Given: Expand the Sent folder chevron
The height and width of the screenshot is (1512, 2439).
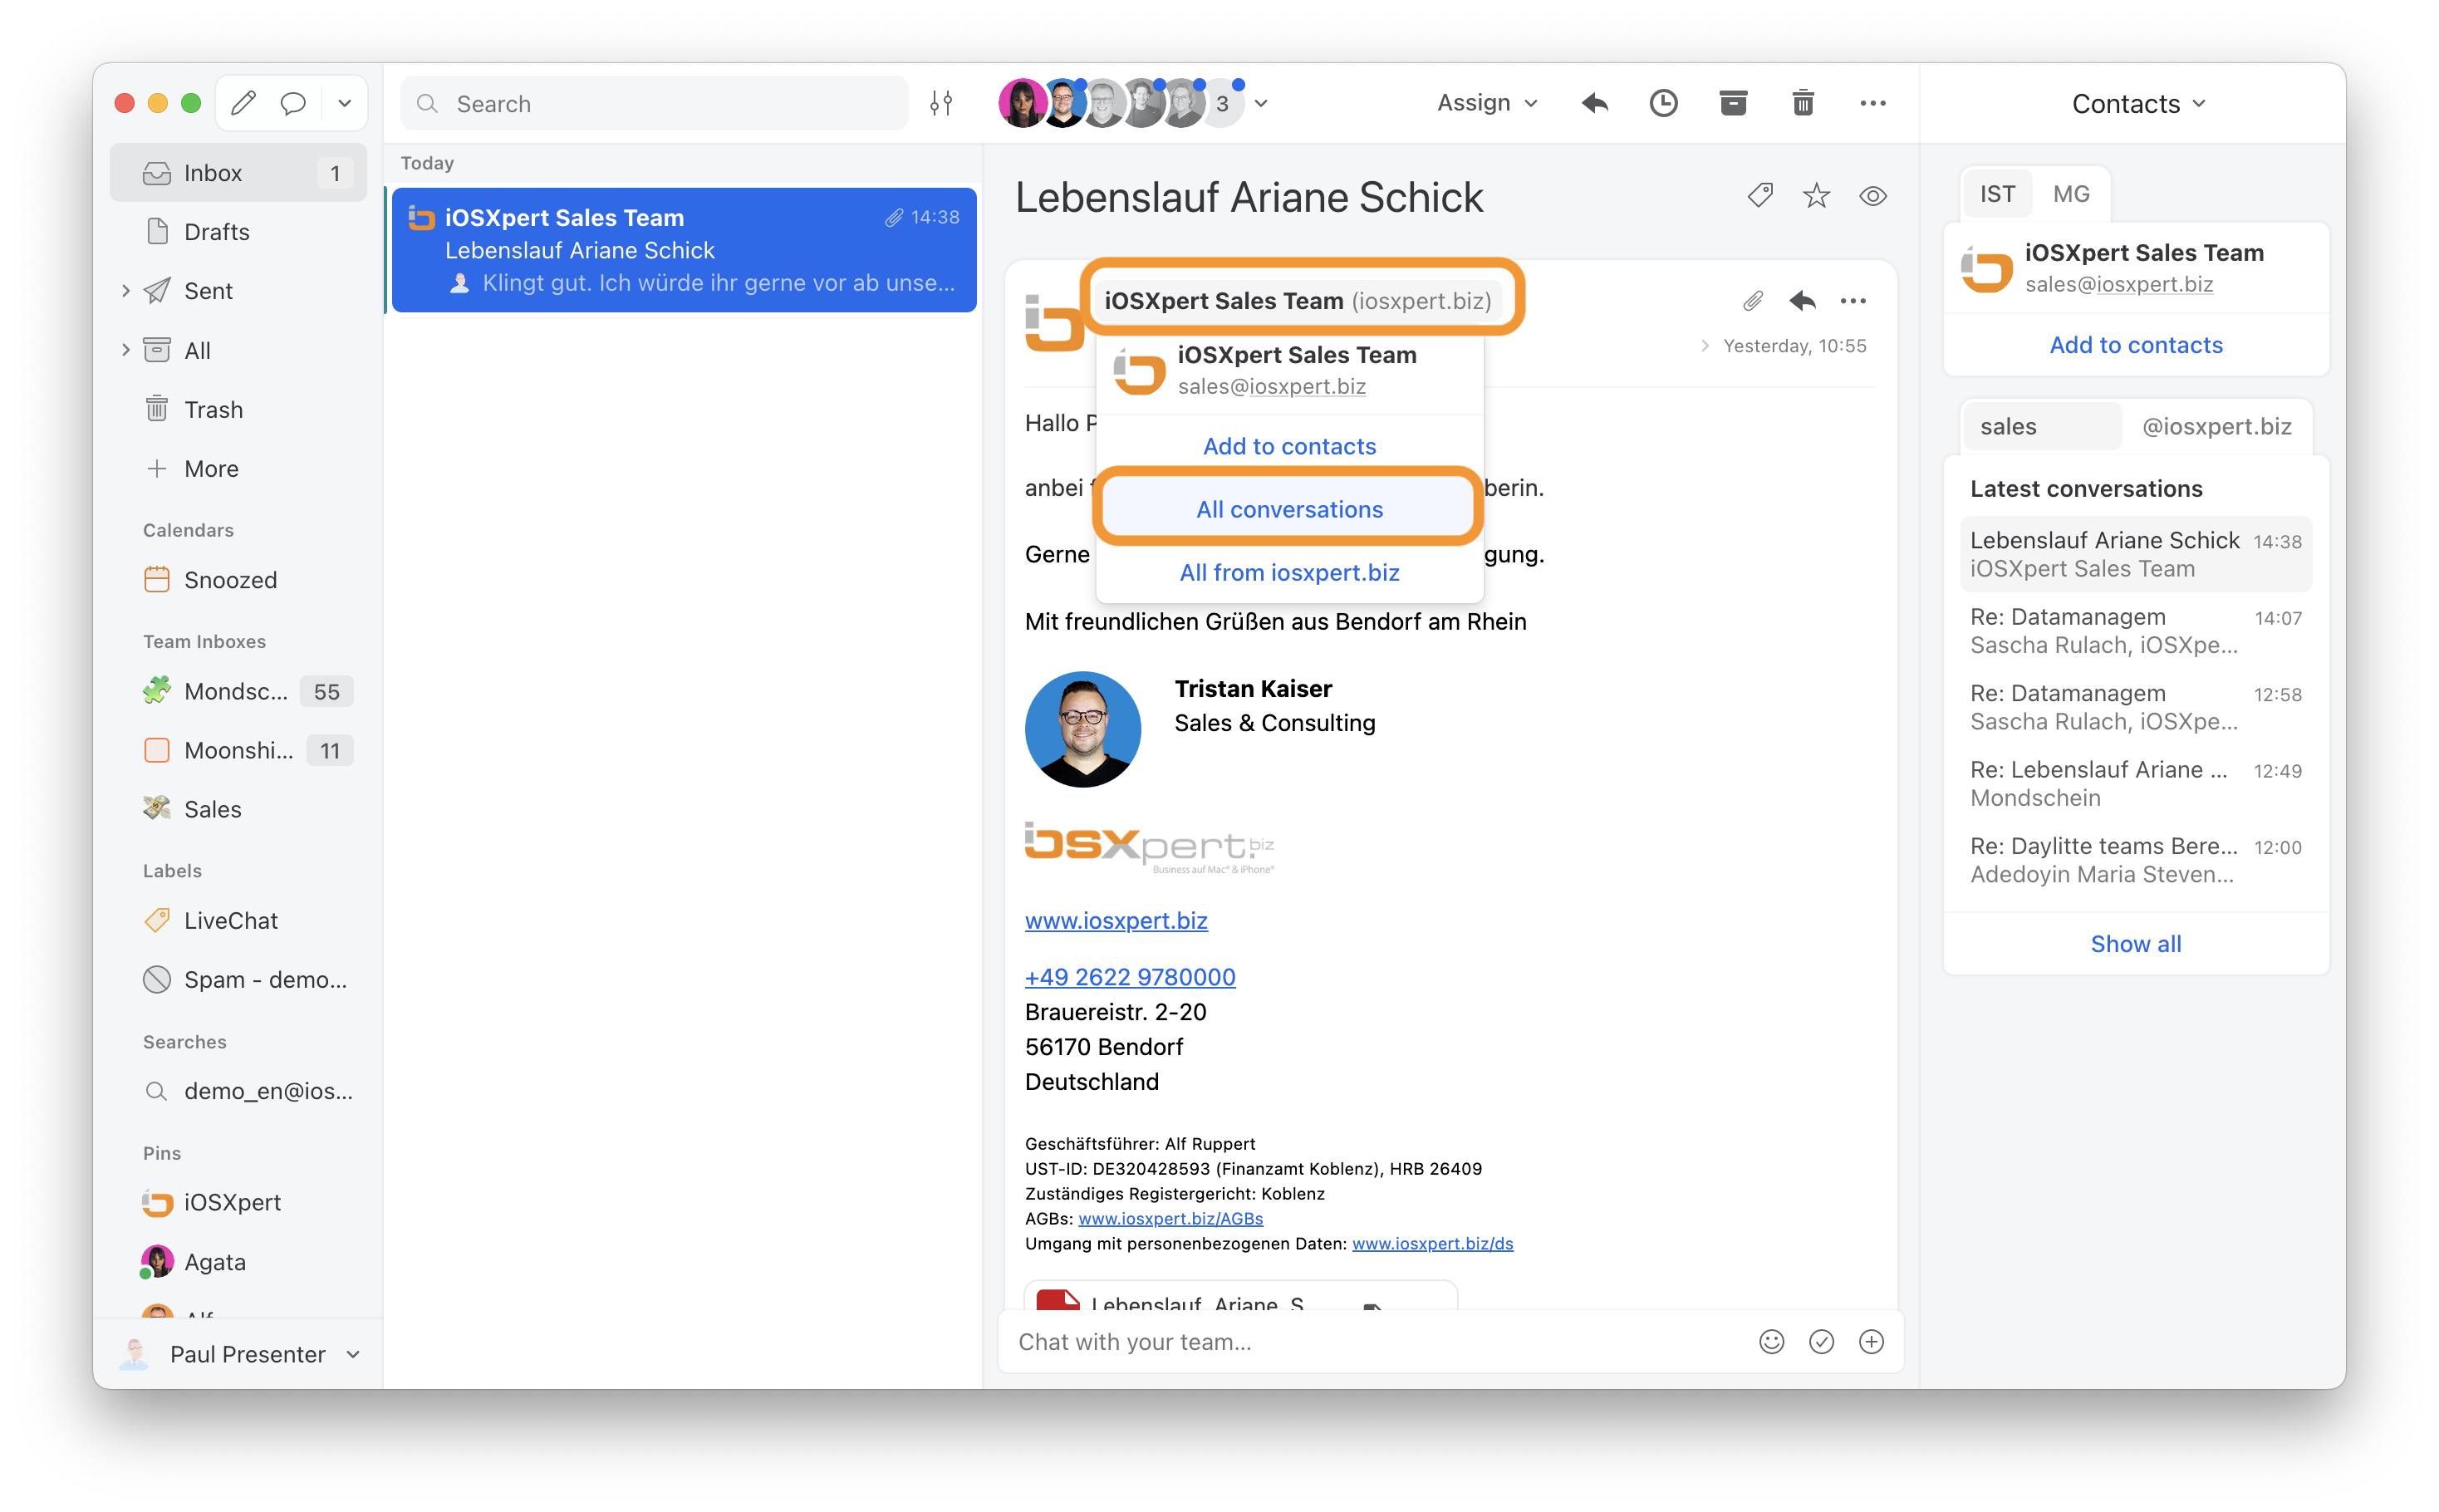Looking at the screenshot, I should (x=125, y=291).
